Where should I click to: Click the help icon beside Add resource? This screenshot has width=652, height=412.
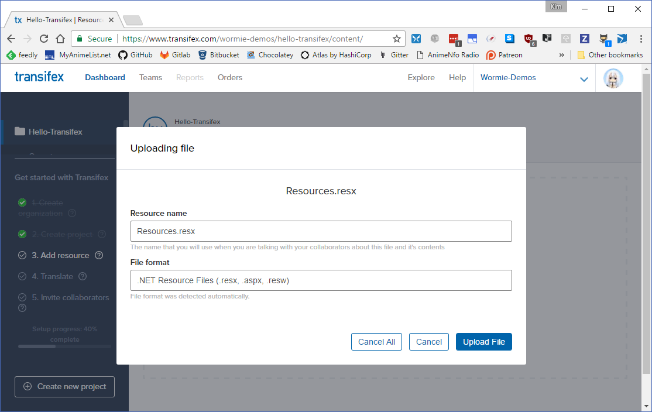click(99, 255)
